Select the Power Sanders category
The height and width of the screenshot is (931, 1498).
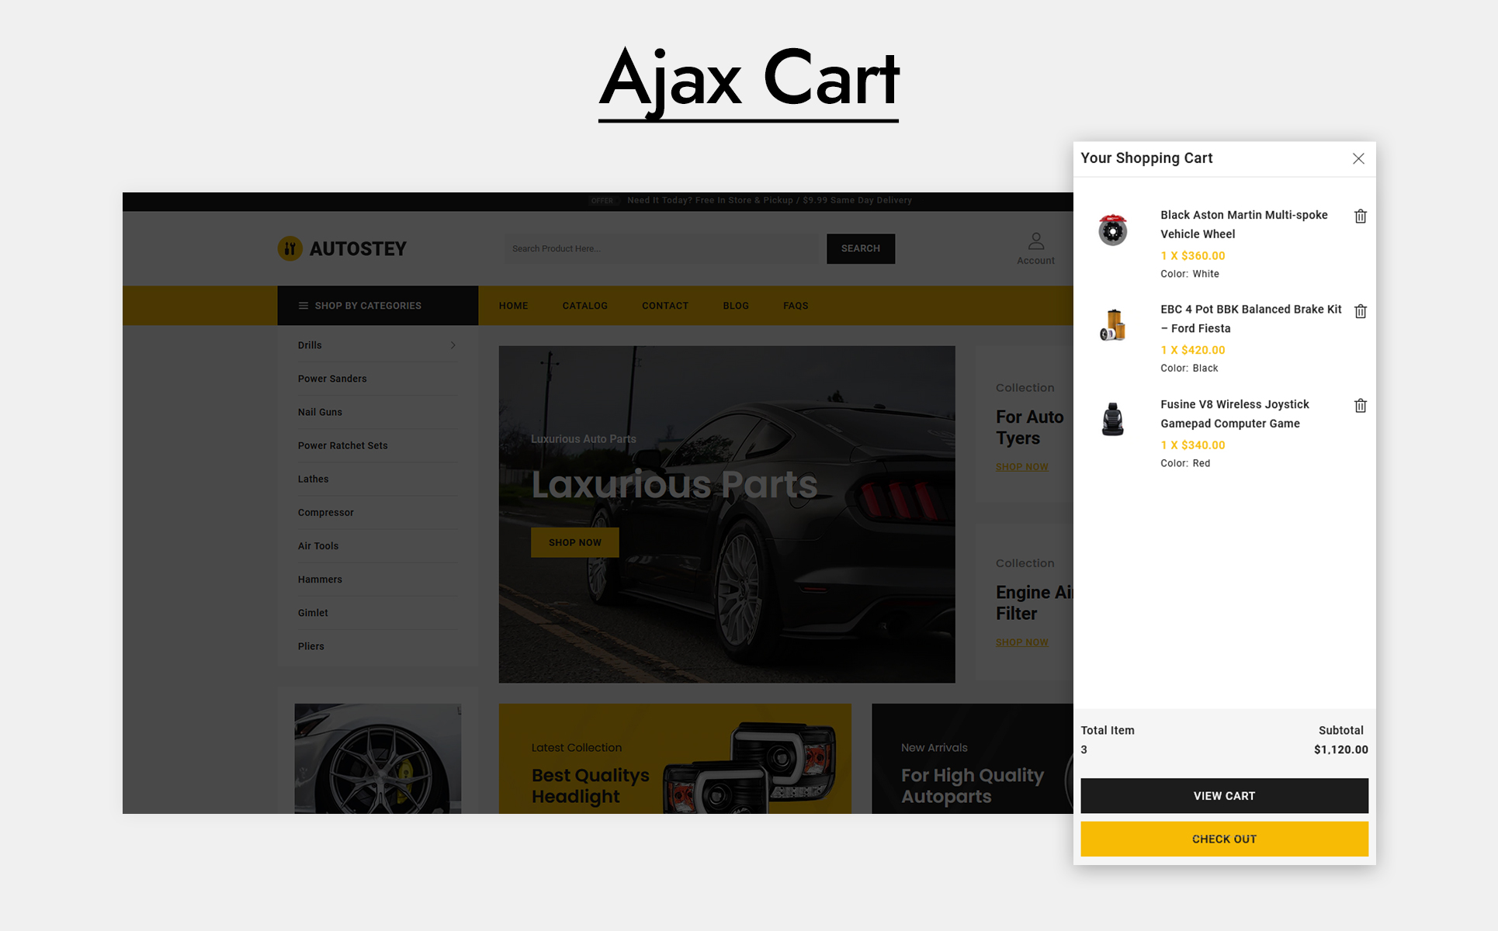click(332, 379)
